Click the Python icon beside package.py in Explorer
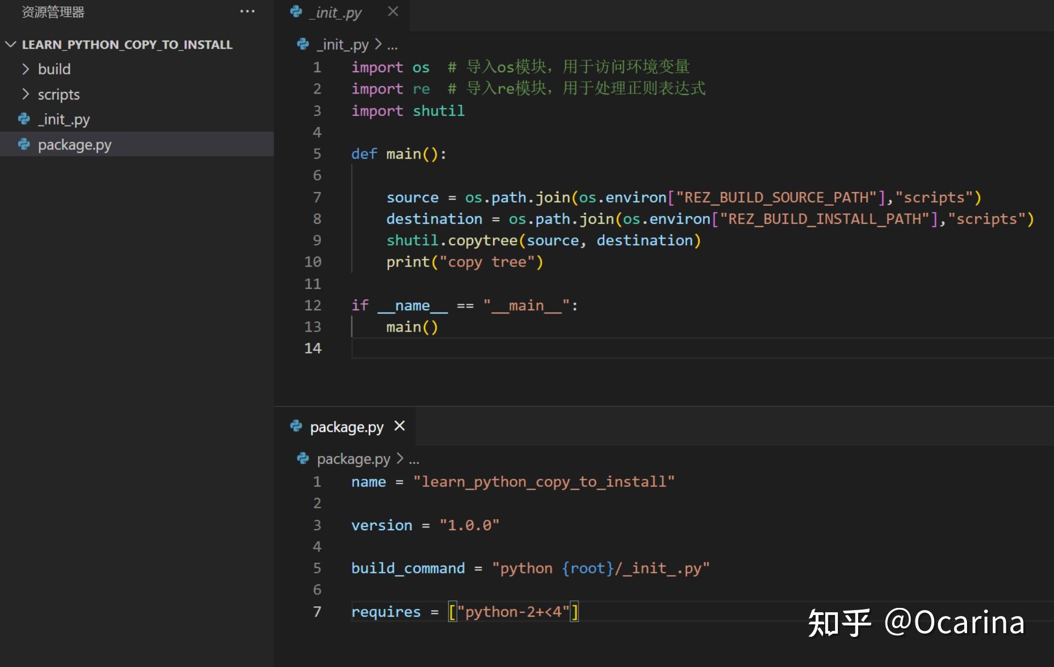1054x667 pixels. (x=23, y=144)
